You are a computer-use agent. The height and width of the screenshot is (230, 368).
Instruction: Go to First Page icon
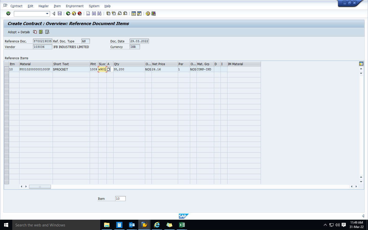click(x=108, y=14)
